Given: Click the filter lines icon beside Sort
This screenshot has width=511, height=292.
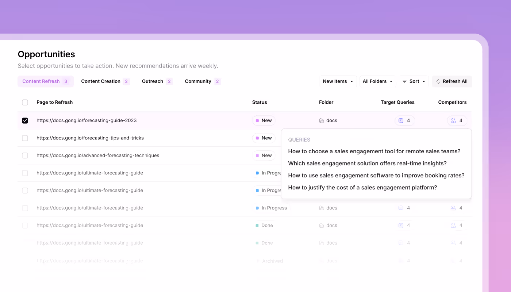Looking at the screenshot, I should coord(404,81).
